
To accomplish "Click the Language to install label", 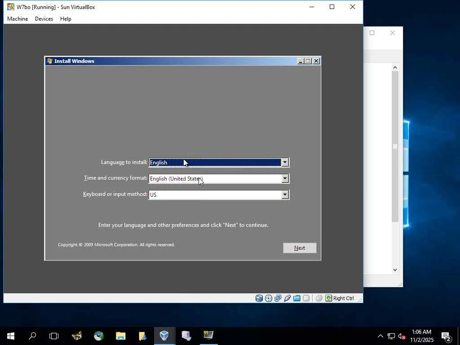I will point(124,162).
